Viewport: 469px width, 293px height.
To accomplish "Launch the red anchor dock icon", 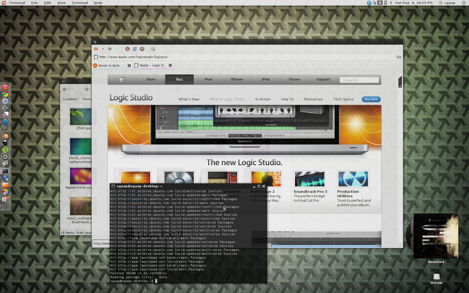I will 5,87.
